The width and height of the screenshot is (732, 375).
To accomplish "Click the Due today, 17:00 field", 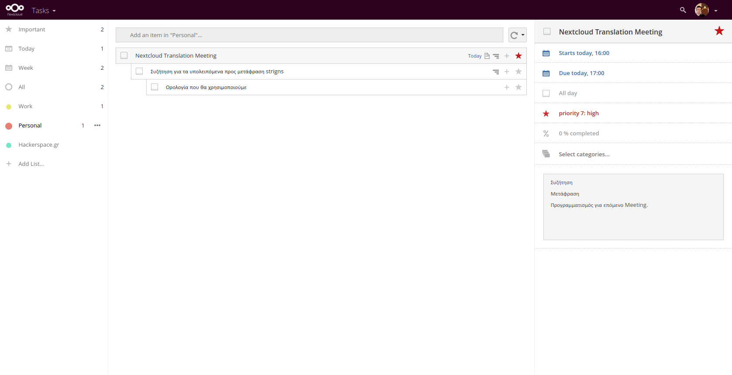I will tap(581, 73).
